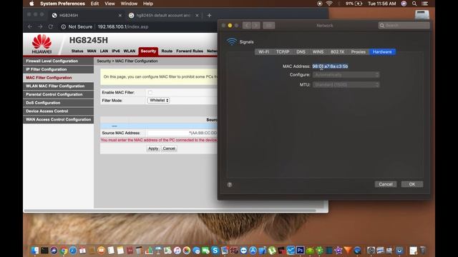Switch to the 802.1X tab
458x257 pixels.
(x=337, y=52)
